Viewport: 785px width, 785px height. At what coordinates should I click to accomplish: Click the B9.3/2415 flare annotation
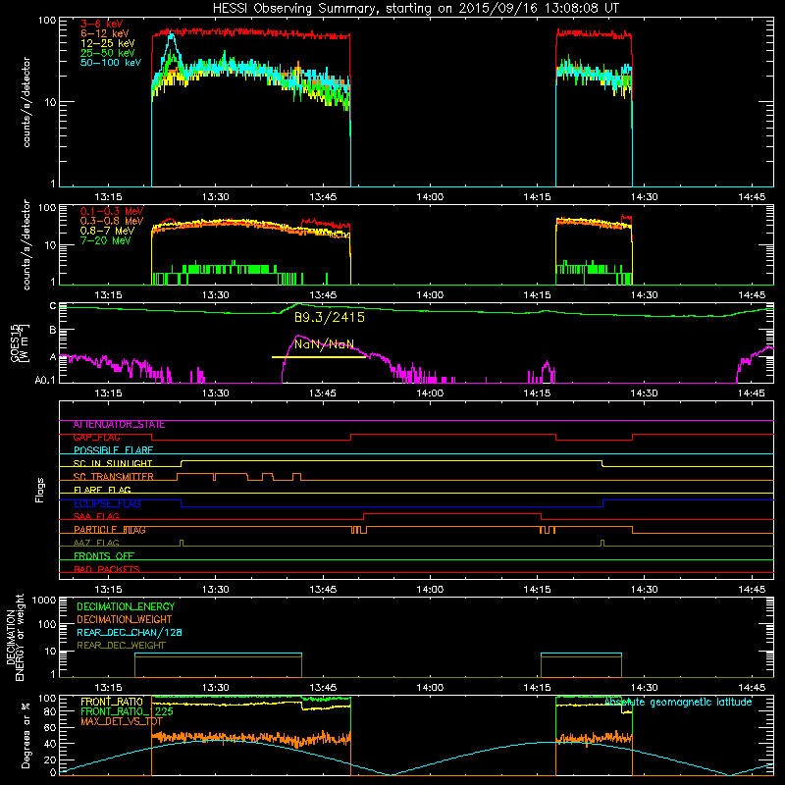(330, 317)
